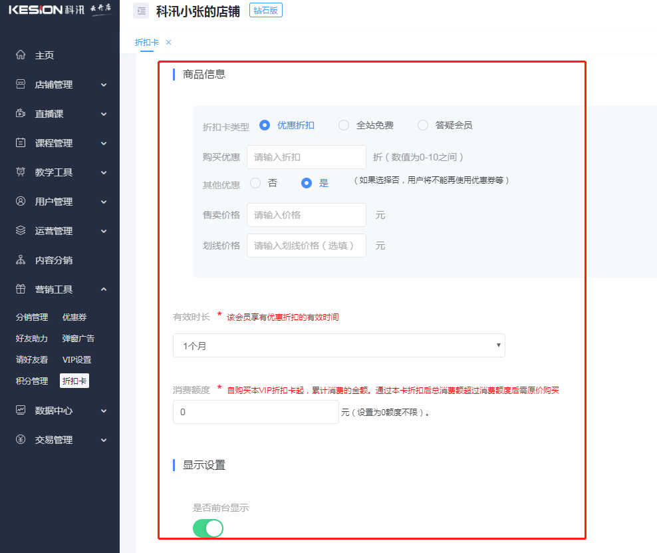Open the 数据中心 data center icon

pyautogui.click(x=20, y=411)
